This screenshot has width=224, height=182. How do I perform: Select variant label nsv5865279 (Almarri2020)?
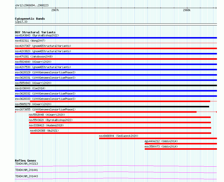point(33,104)
